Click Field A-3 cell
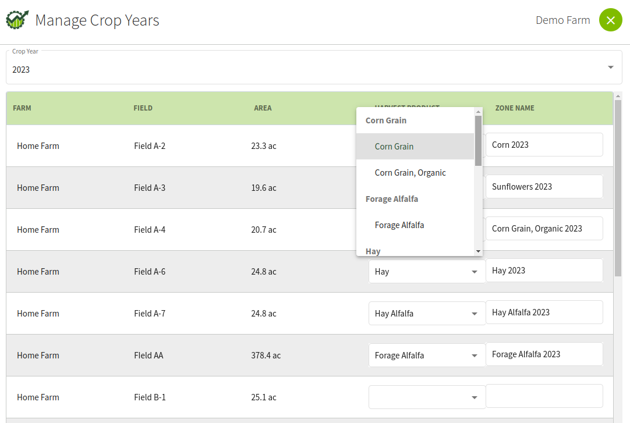Image resolution: width=630 pixels, height=423 pixels. click(x=150, y=188)
